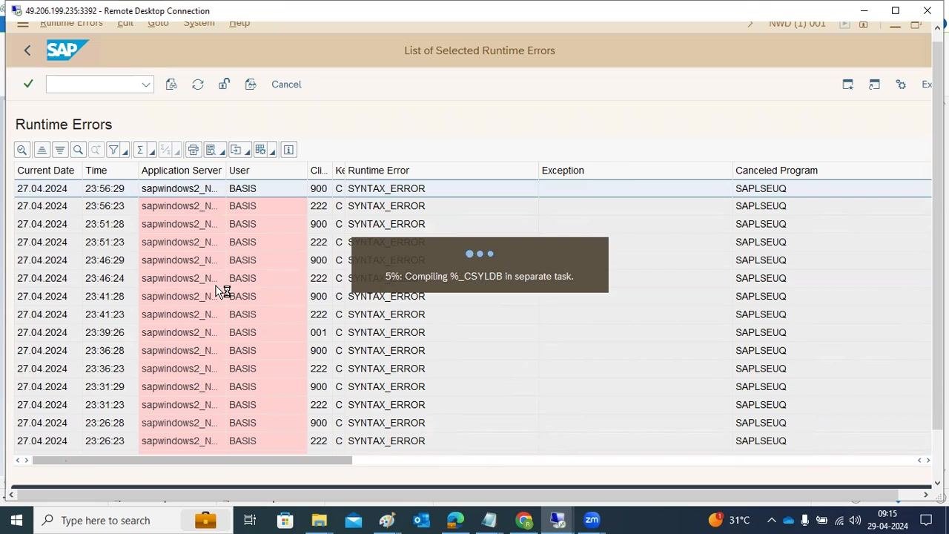This screenshot has height=534, width=949.
Task: Click the unlock icon in SAP toolbar
Action: (x=224, y=85)
